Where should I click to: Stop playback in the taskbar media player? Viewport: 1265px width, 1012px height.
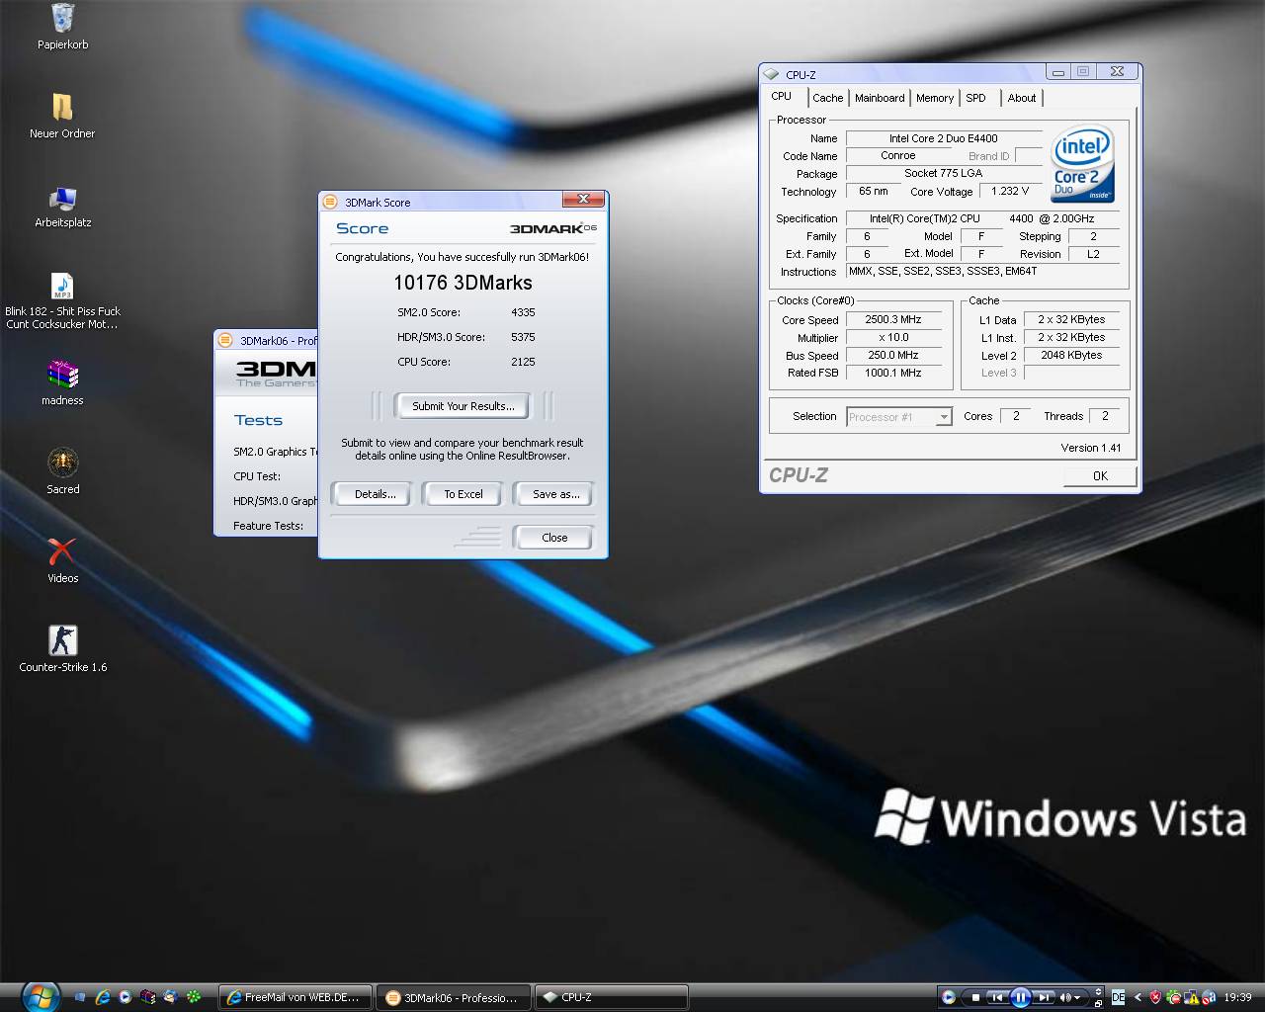[x=975, y=997]
